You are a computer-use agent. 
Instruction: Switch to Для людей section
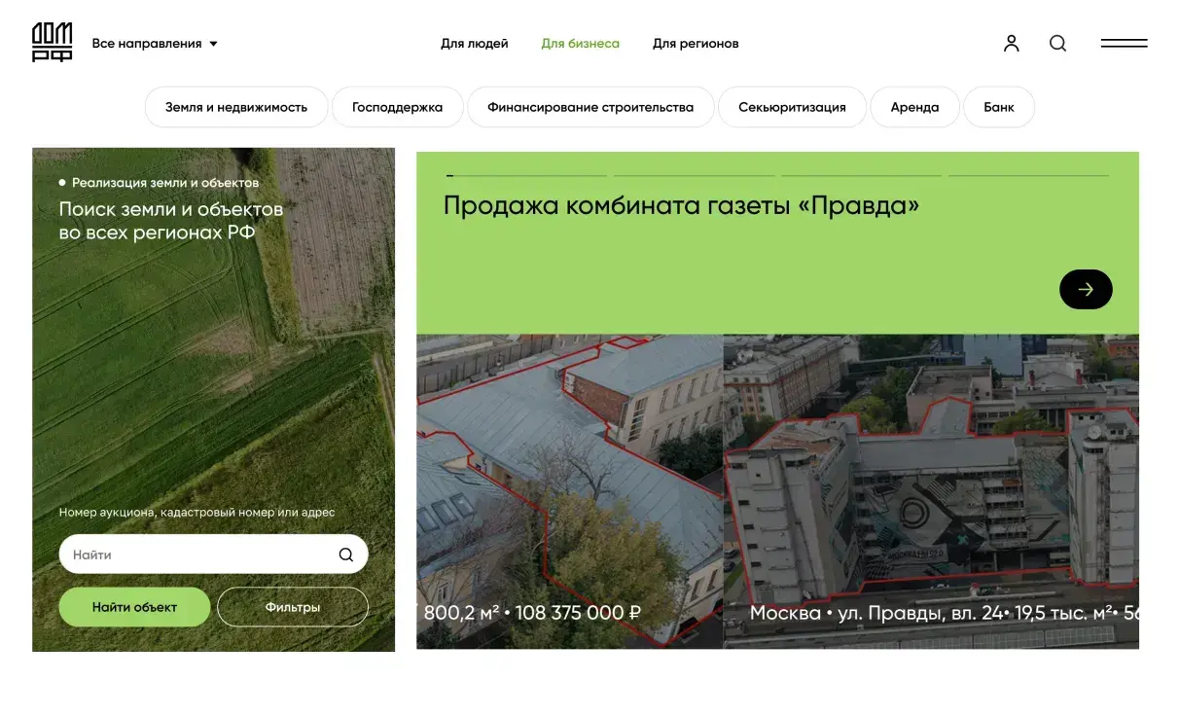(475, 43)
